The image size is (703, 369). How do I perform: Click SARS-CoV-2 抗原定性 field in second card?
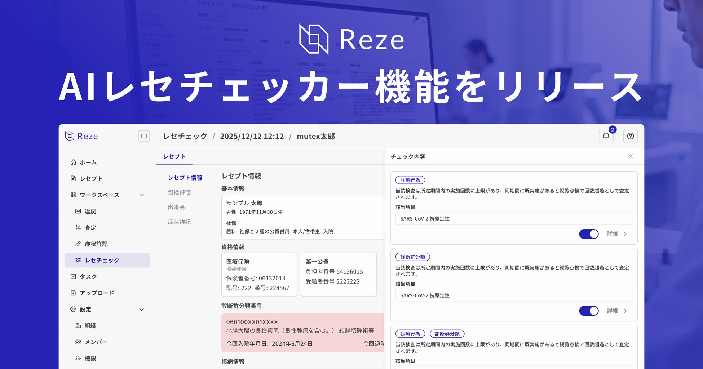click(514, 295)
